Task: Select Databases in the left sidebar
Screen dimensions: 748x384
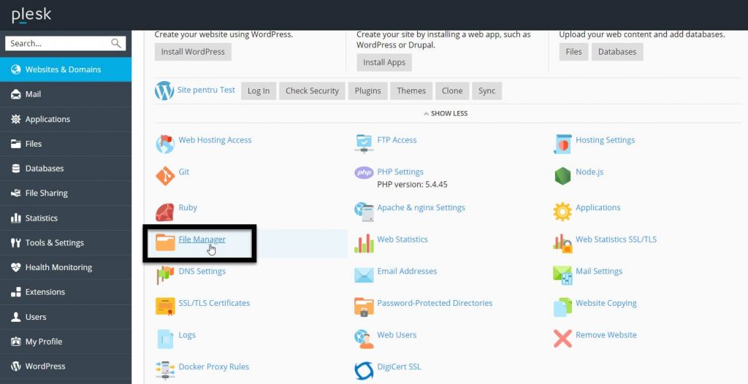Action: tap(45, 169)
